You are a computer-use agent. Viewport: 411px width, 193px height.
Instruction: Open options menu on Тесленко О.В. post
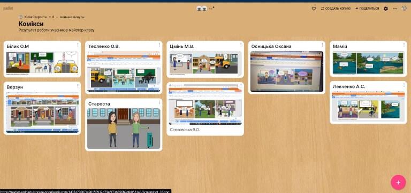pos(159,45)
